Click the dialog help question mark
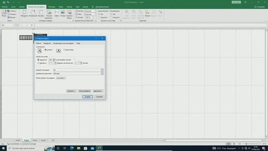The width and height of the screenshot is (268, 151). tap(96, 38)
